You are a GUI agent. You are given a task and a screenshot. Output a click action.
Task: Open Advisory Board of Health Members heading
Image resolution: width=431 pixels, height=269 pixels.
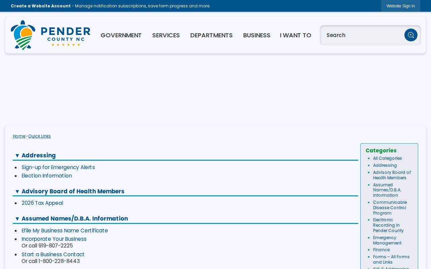point(73,191)
